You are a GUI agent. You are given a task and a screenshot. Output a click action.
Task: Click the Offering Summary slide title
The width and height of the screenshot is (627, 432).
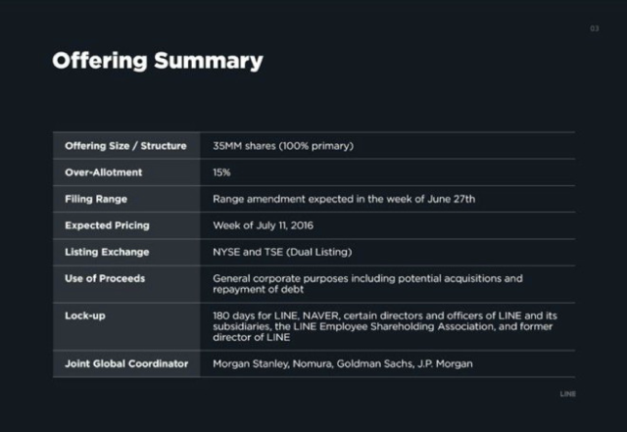pos(157,61)
